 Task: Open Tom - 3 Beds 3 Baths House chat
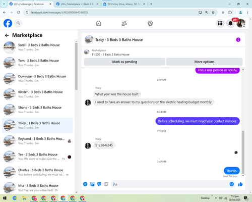pos(37,63)
